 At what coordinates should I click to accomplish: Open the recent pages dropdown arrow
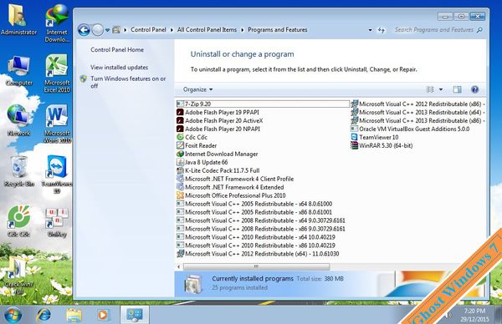pos(108,30)
